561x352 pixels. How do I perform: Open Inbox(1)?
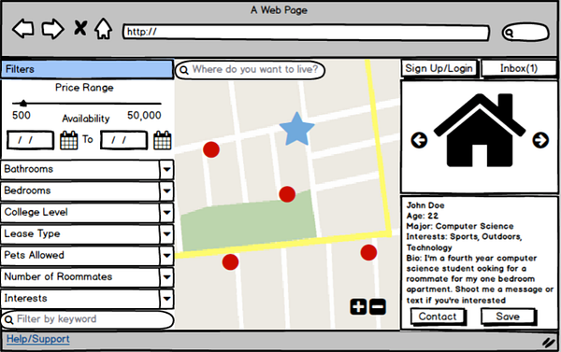[x=519, y=68]
